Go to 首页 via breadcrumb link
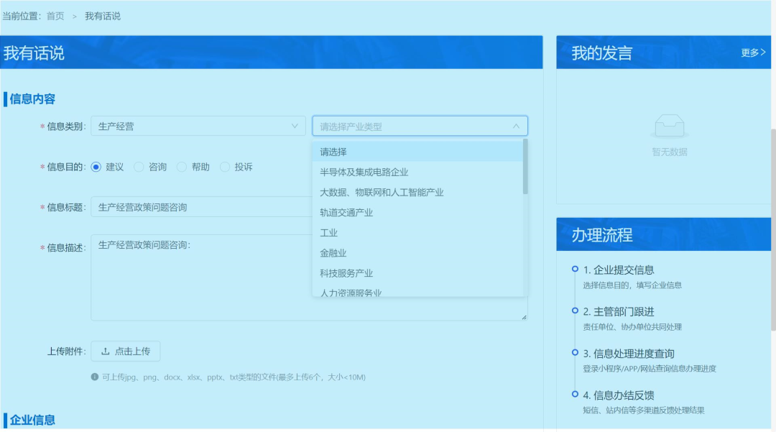Screen dimensions: 776x432 (55, 16)
